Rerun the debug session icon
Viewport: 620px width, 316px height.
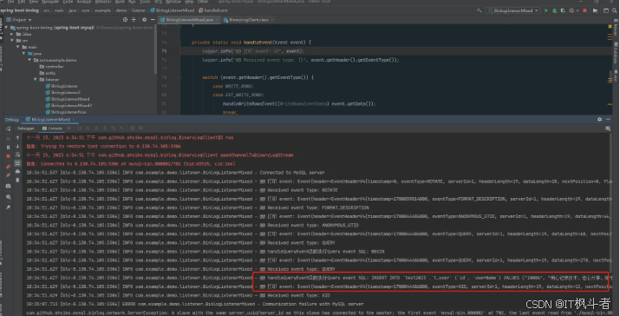(9, 128)
